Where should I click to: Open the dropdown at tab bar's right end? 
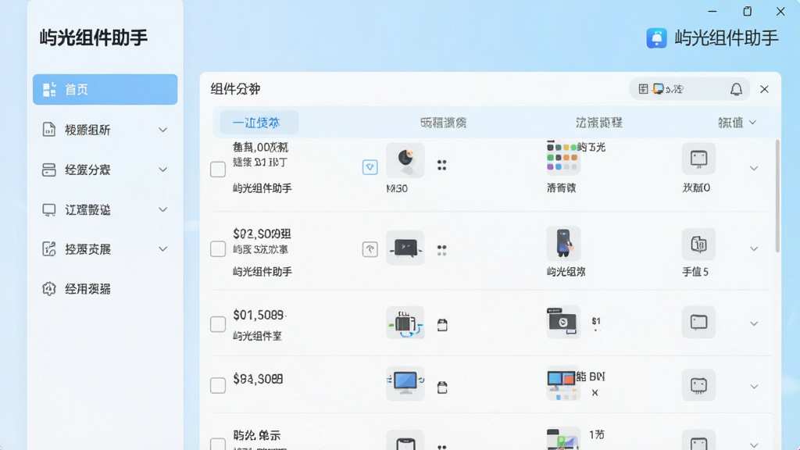pyautogui.click(x=737, y=123)
